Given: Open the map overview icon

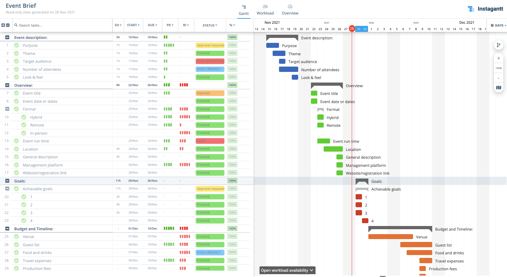Looking at the screenshot, I should tap(498, 87).
